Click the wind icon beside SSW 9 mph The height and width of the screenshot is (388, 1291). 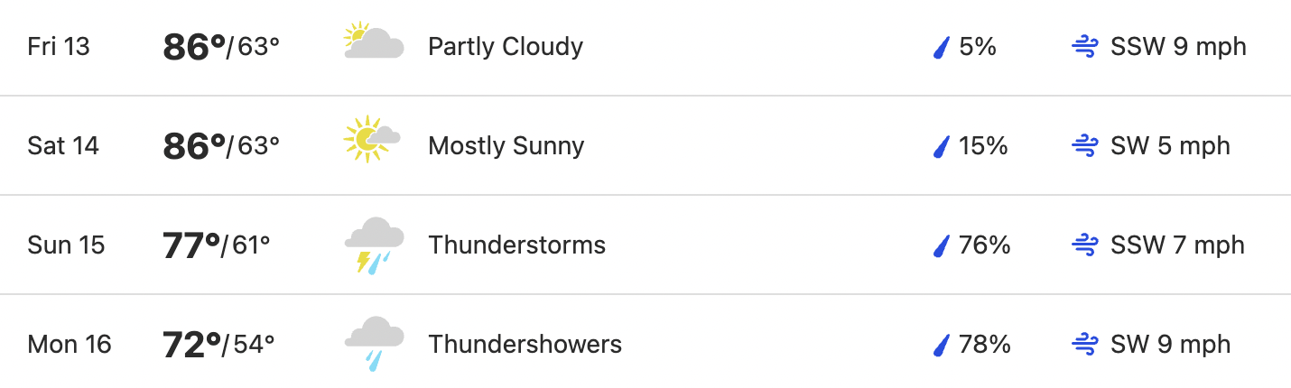coord(1084,47)
